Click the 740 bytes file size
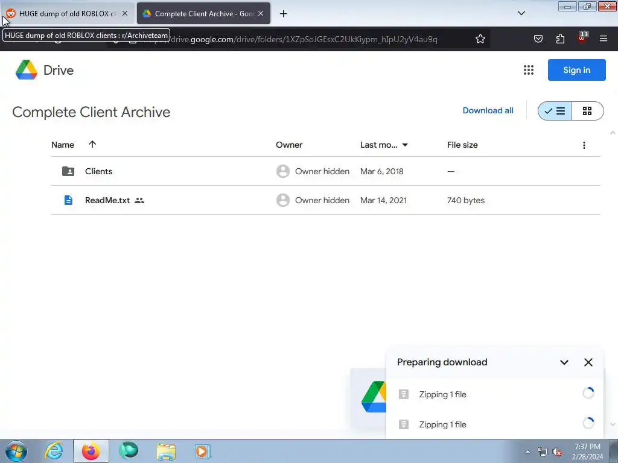This screenshot has height=463, width=618. click(466, 200)
